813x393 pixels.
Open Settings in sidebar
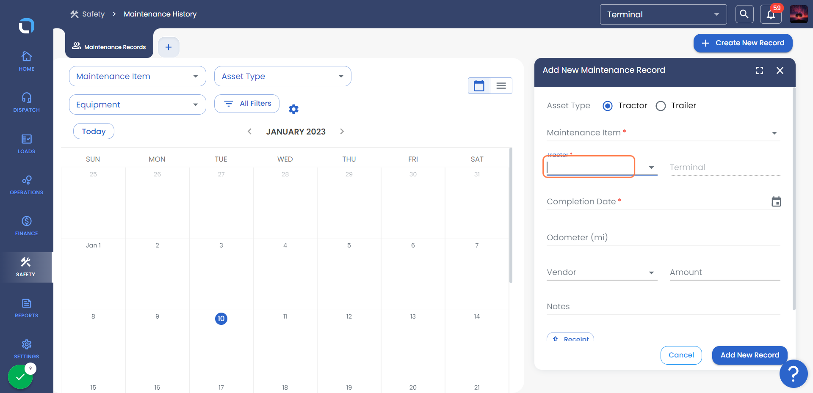point(26,349)
